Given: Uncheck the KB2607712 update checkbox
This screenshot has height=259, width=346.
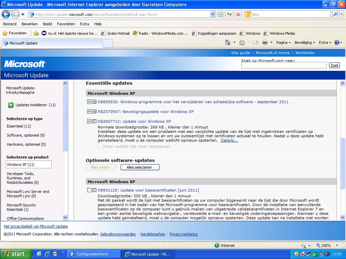Looking at the screenshot, I should 89,121.
